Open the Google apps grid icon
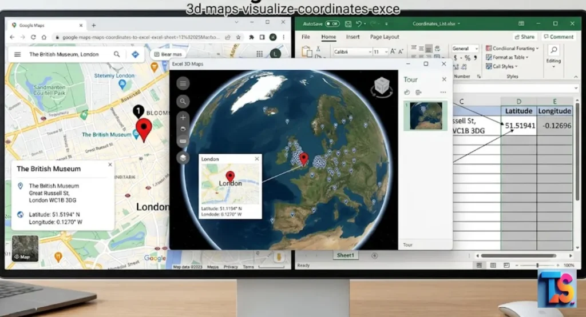Image resolution: width=586 pixels, height=317 pixels. 259,54
